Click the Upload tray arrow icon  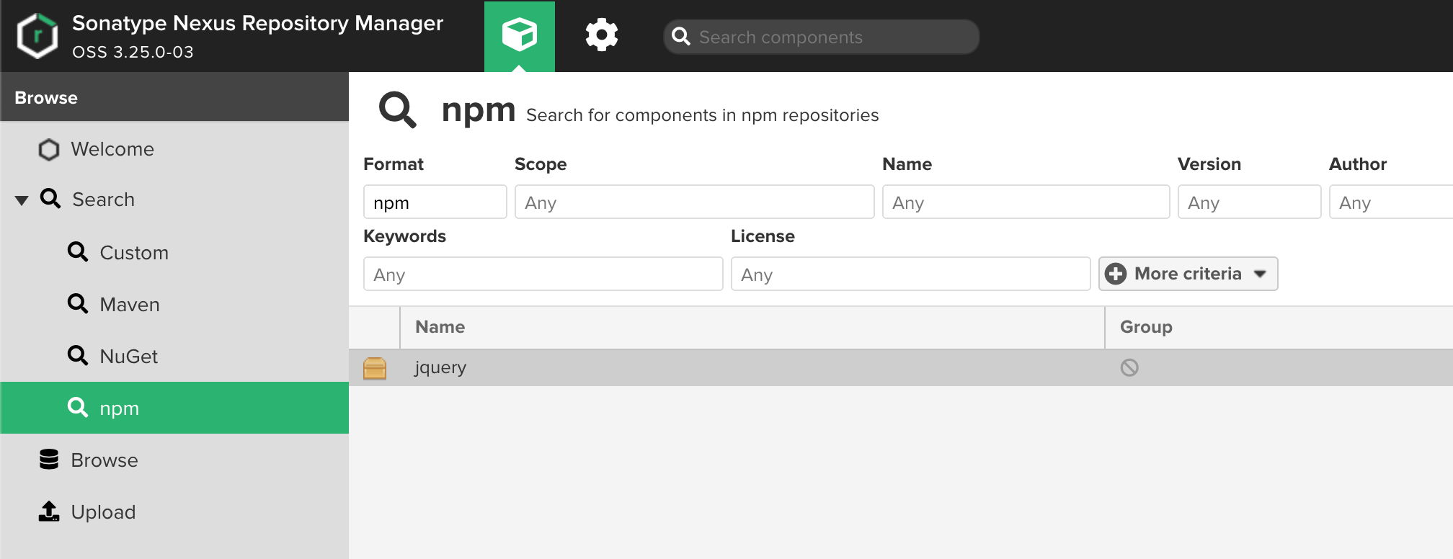click(49, 511)
